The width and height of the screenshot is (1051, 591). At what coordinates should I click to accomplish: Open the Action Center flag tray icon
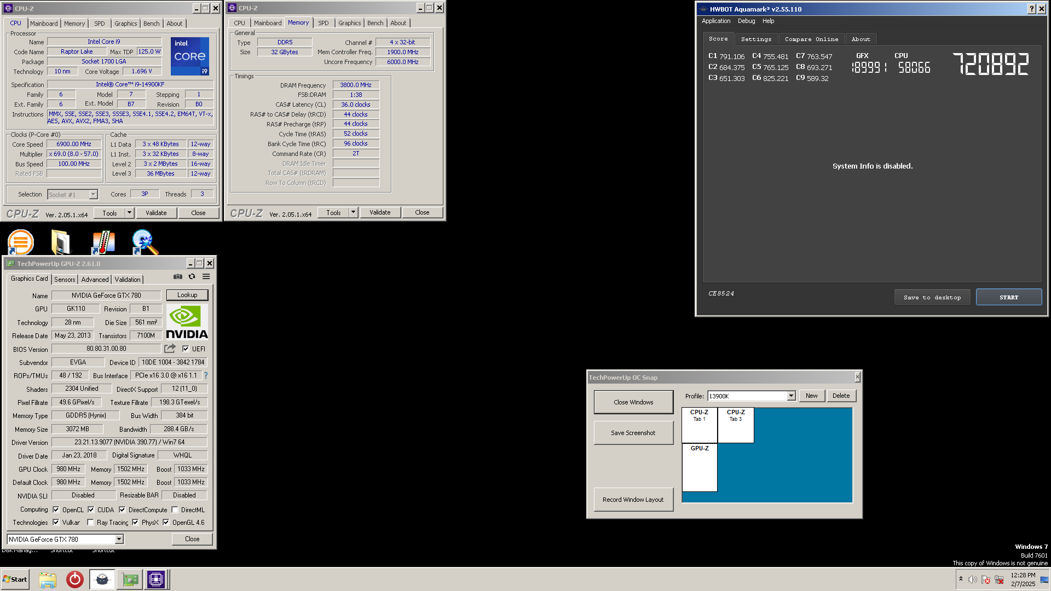click(x=986, y=580)
